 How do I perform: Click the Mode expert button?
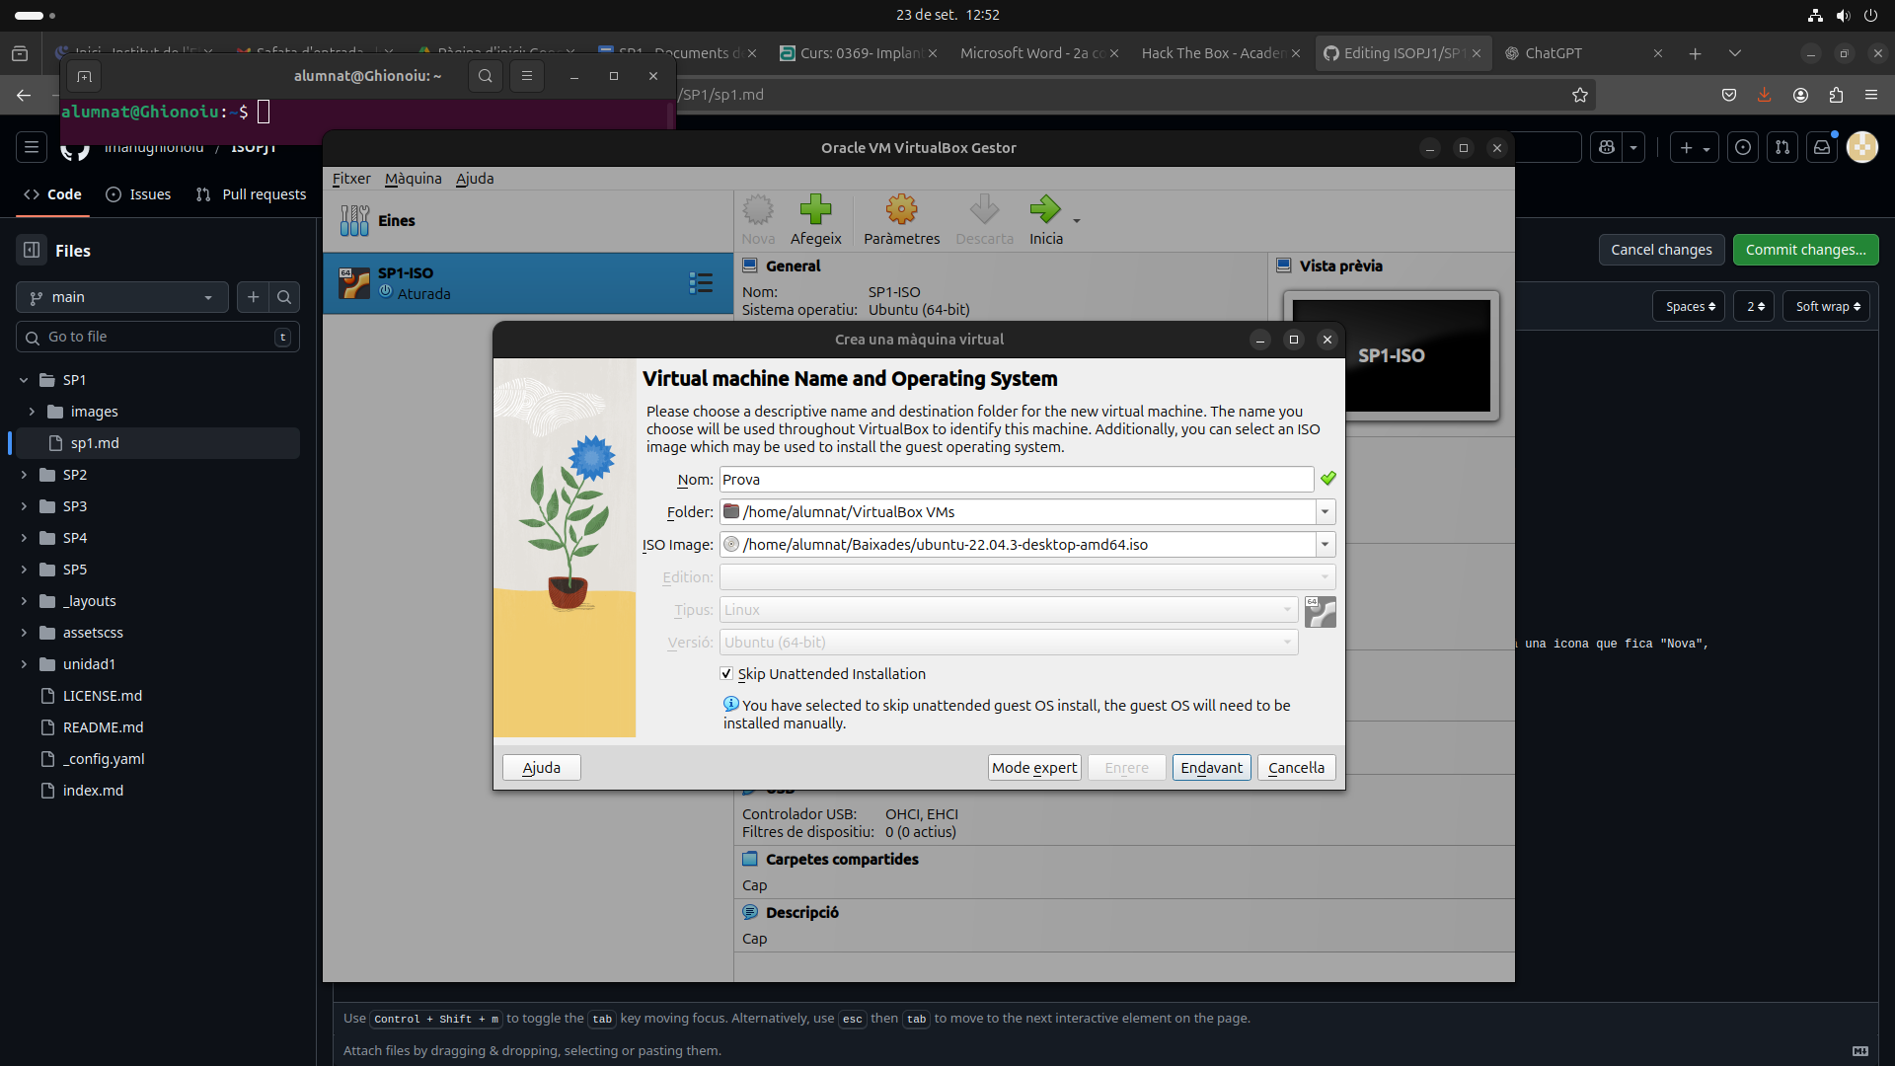point(1033,768)
